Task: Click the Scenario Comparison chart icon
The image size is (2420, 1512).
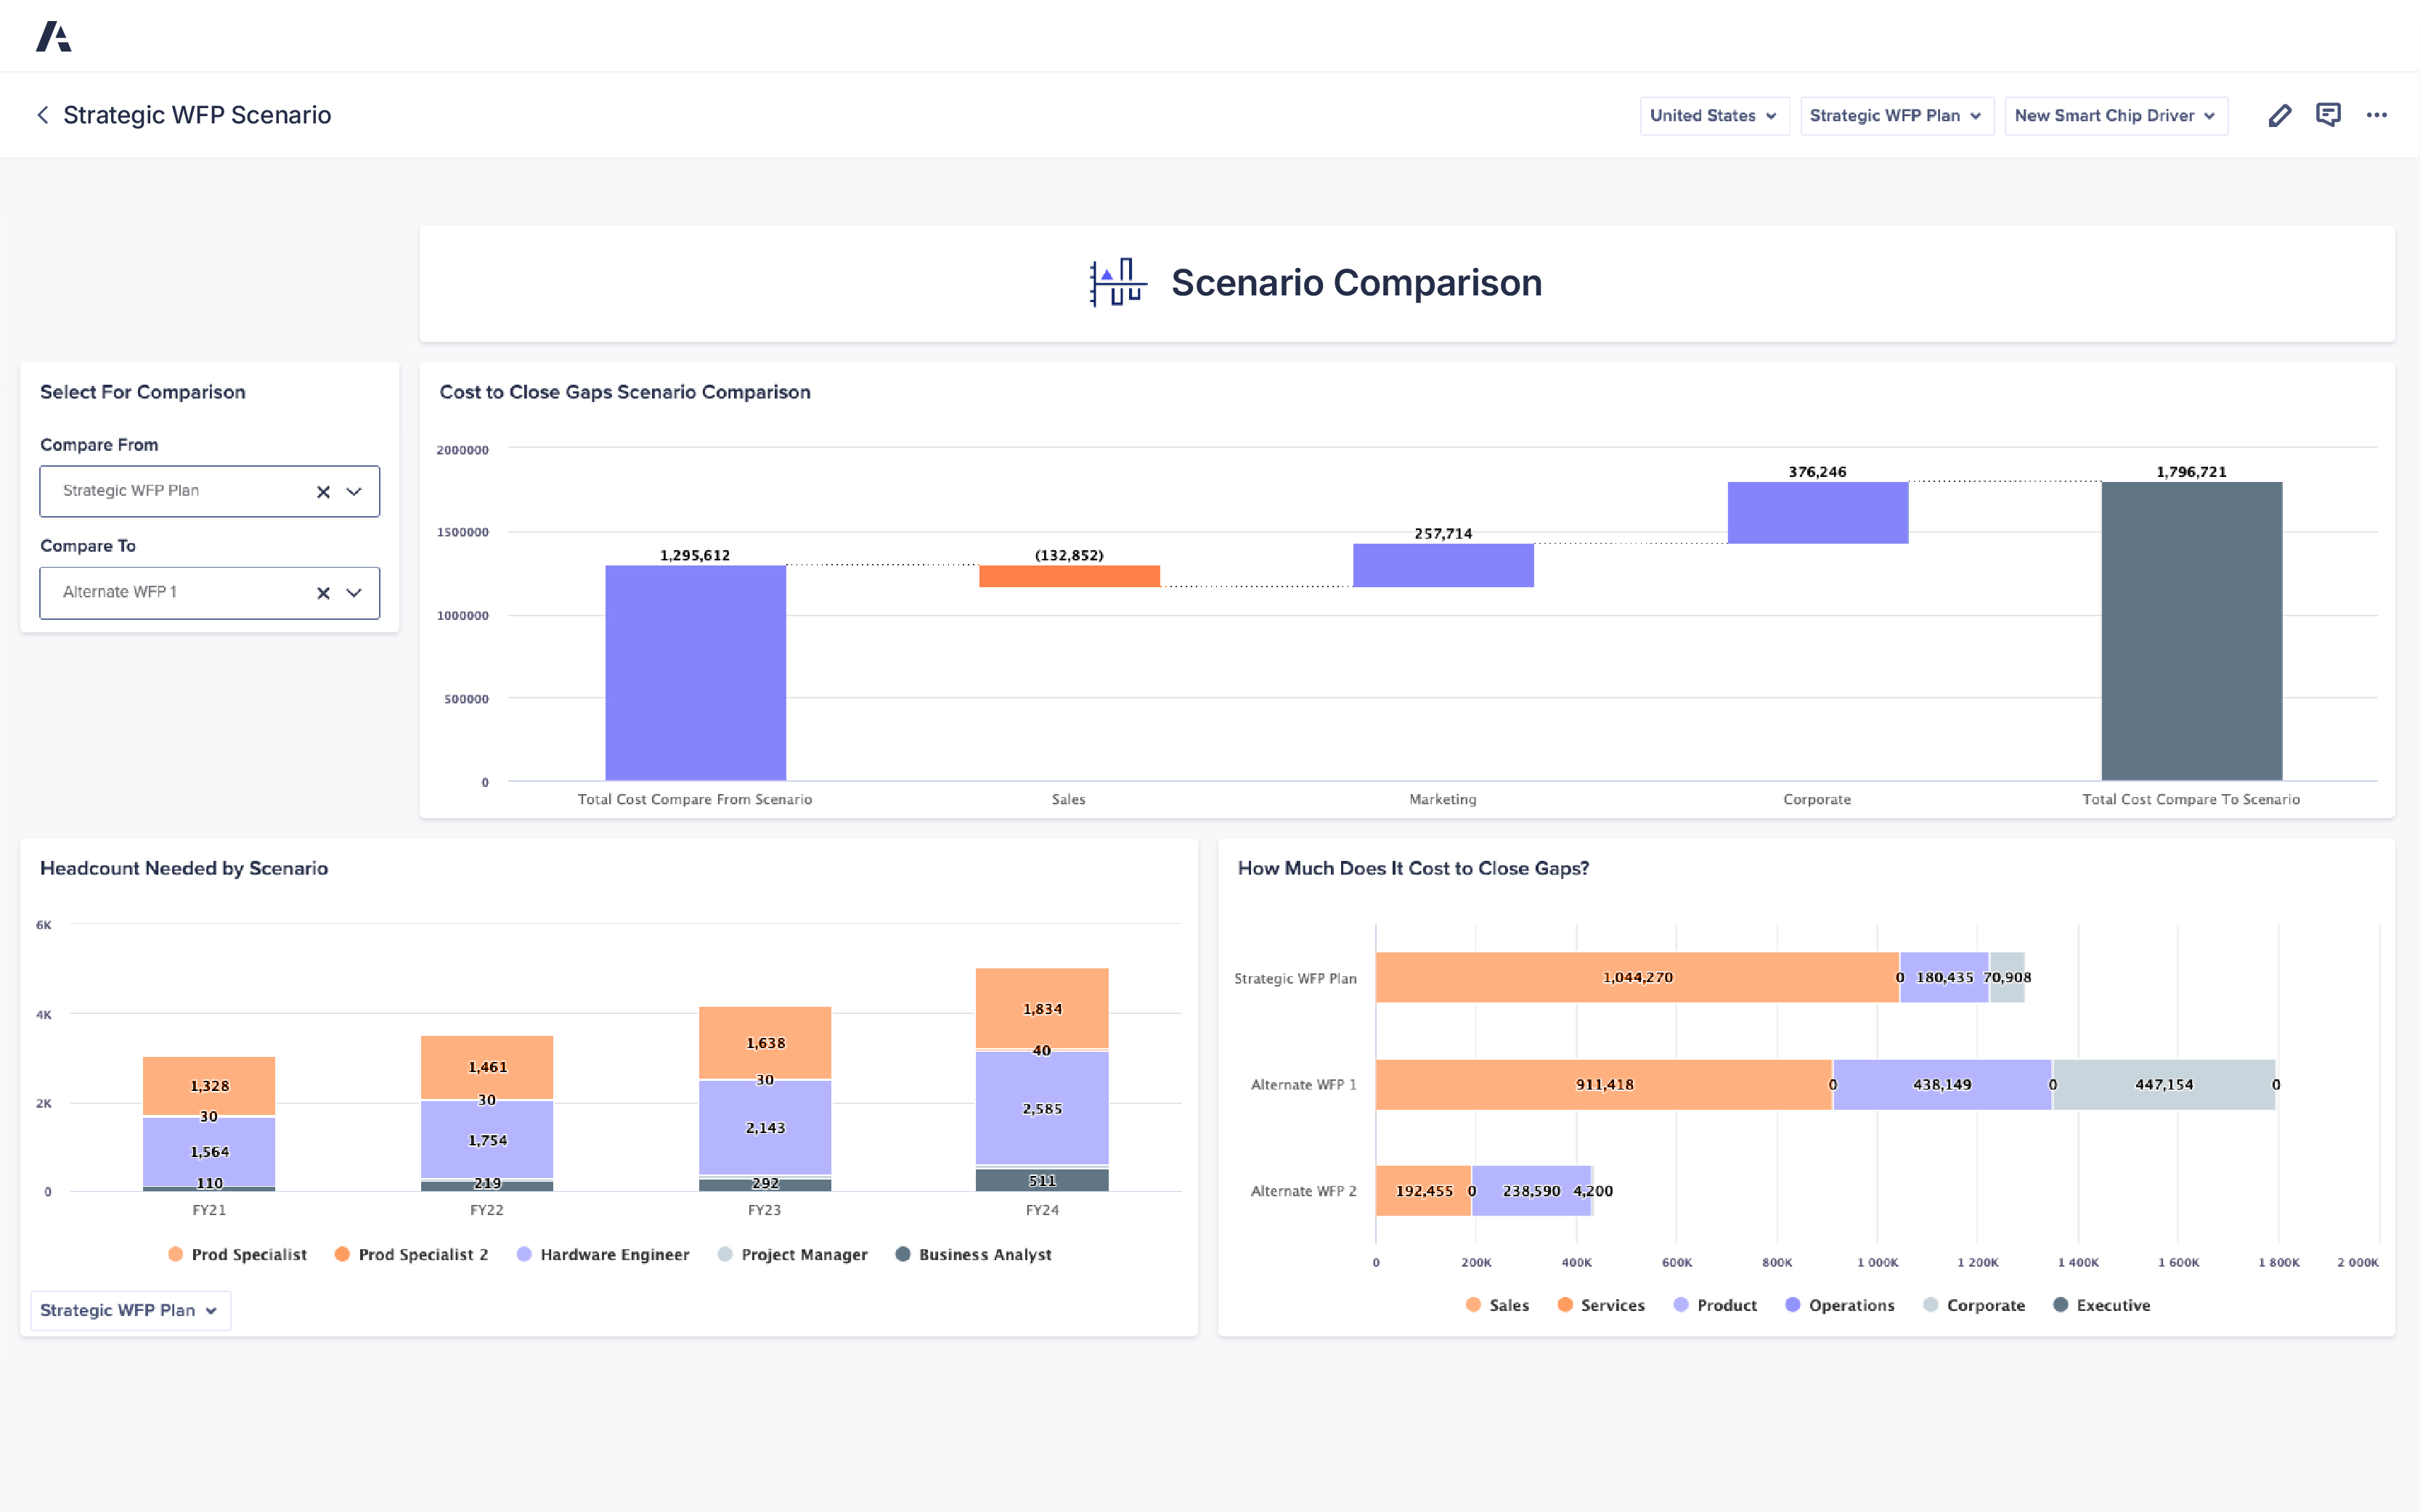Action: tap(1117, 283)
